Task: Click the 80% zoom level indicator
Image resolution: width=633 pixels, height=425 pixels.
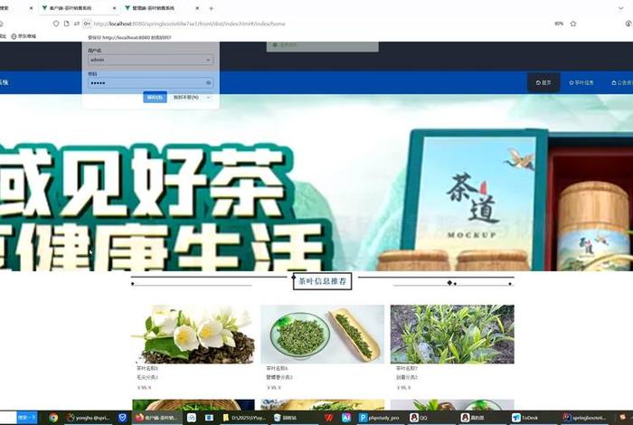Action: (559, 24)
